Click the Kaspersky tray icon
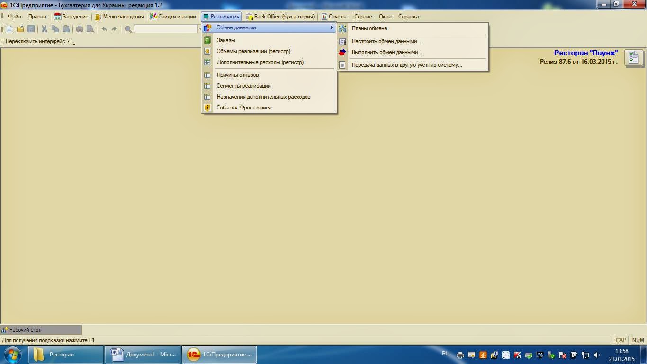 (517, 355)
